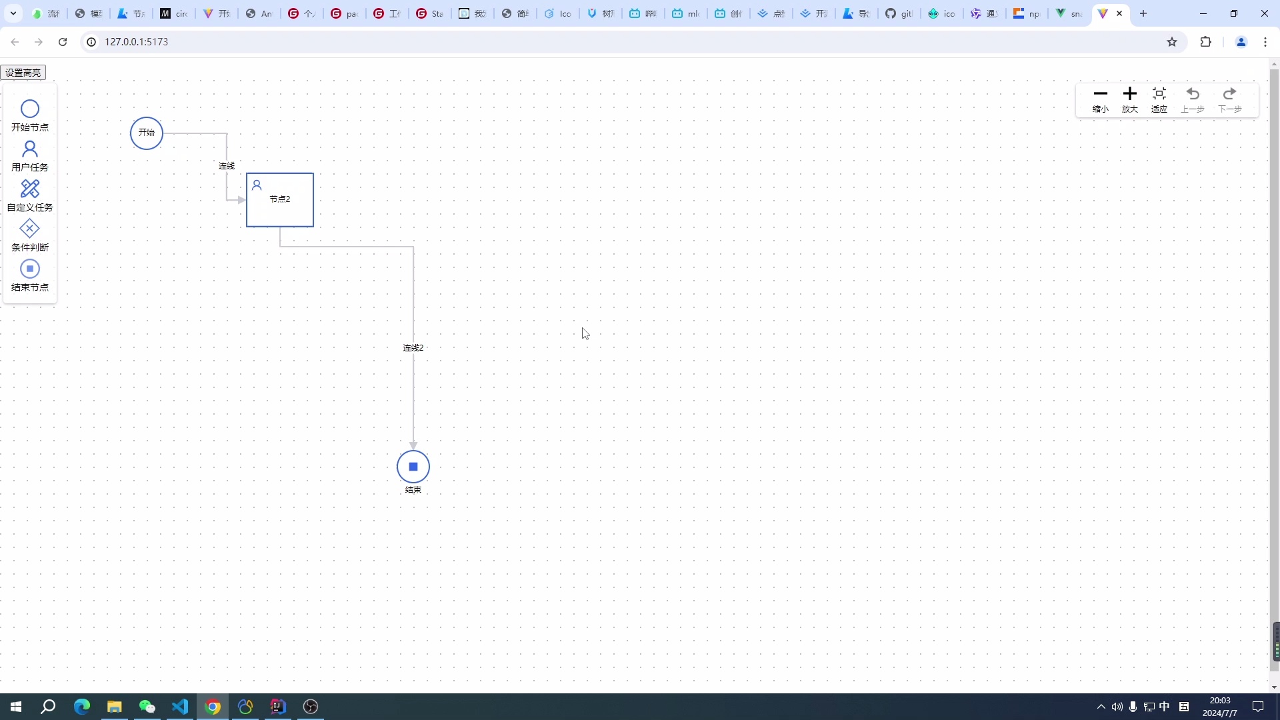Zoom out with the 缩小 minus icon
Screen dimensions: 1280x720
1101,94
